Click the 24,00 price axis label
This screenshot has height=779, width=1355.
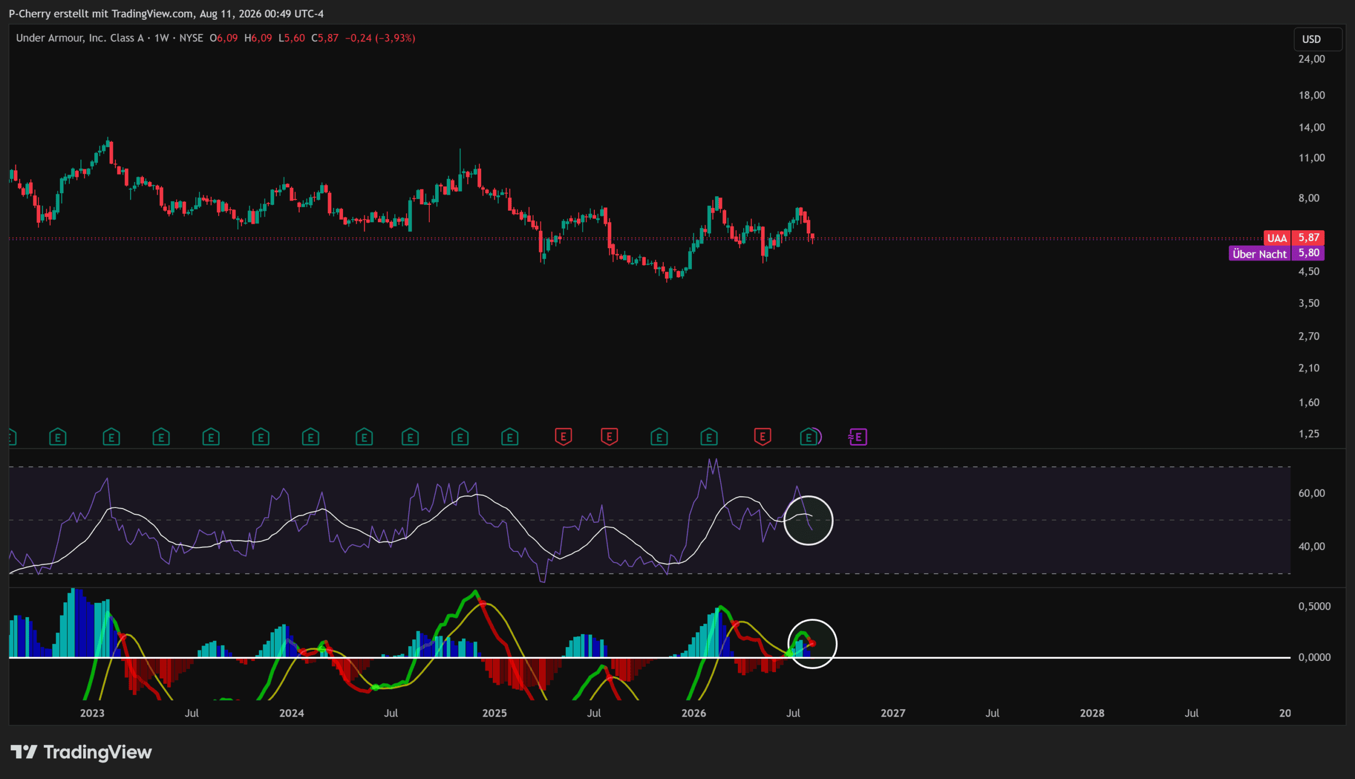(1312, 59)
